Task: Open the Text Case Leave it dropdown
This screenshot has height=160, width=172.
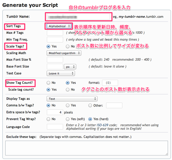Action: click(x=61, y=73)
